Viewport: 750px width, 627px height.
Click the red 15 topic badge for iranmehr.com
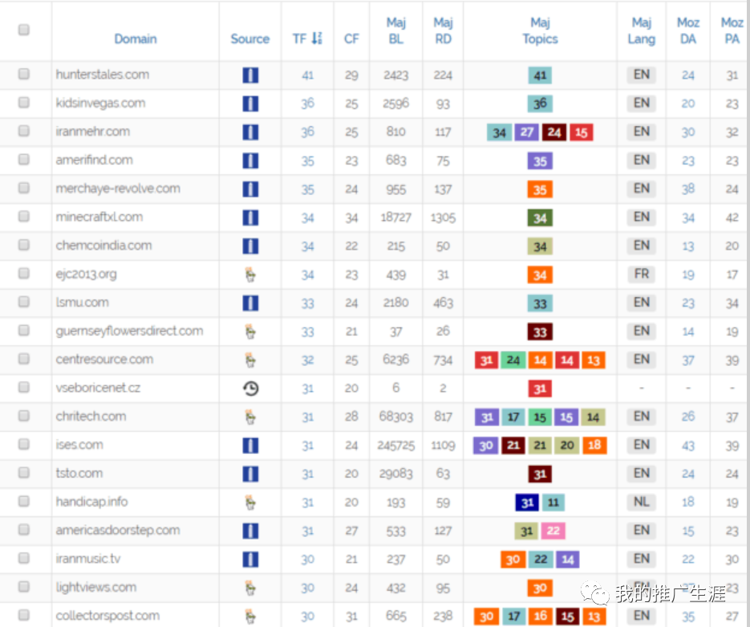(x=582, y=132)
